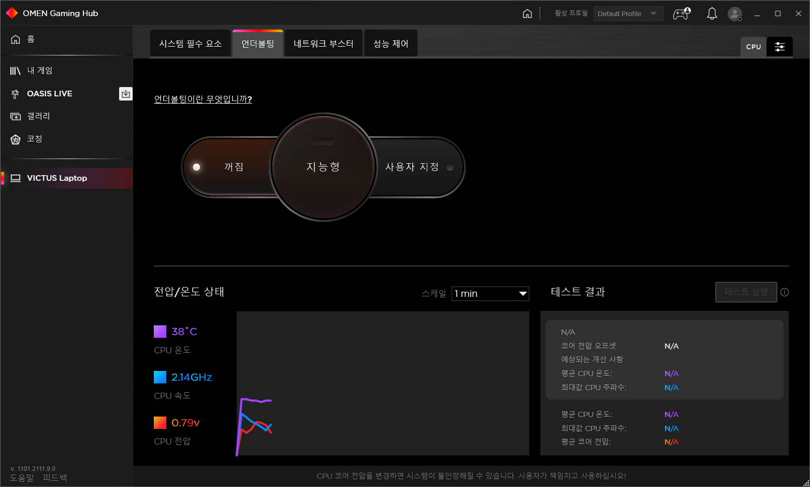Image resolution: width=810 pixels, height=487 pixels.
Task: Open the user profile avatar
Action: pyautogui.click(x=735, y=14)
